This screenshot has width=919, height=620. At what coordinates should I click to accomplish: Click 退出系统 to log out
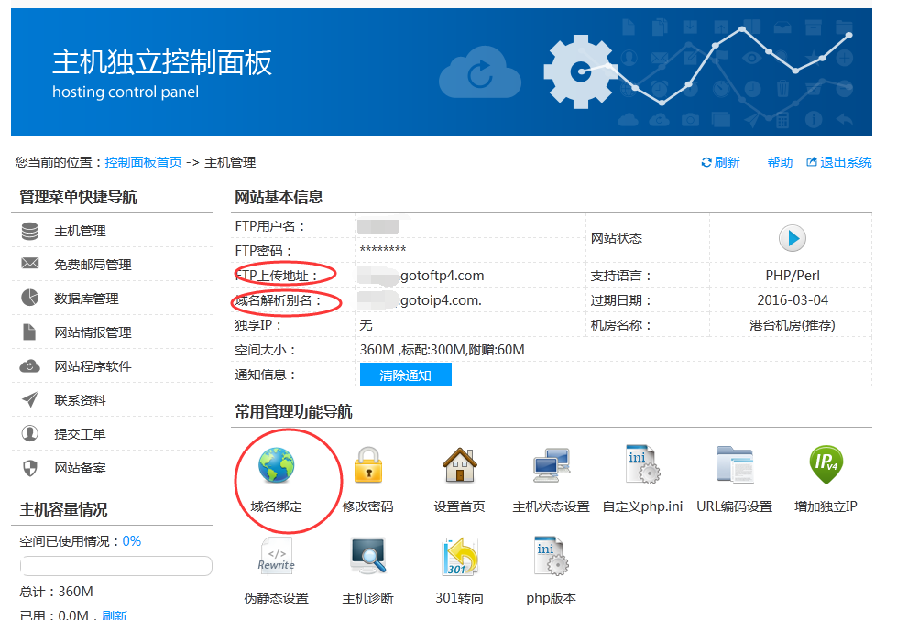(x=839, y=162)
